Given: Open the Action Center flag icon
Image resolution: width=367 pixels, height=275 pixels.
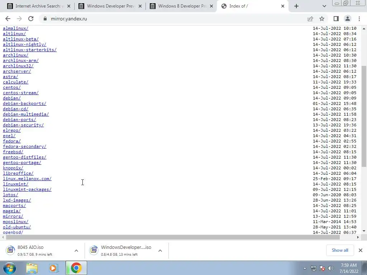Looking at the screenshot, I should tap(322, 268).
